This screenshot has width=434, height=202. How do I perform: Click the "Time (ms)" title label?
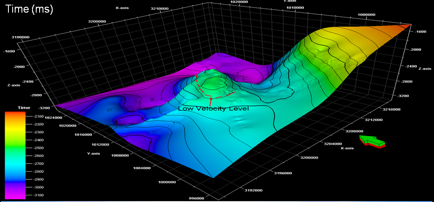(29, 9)
